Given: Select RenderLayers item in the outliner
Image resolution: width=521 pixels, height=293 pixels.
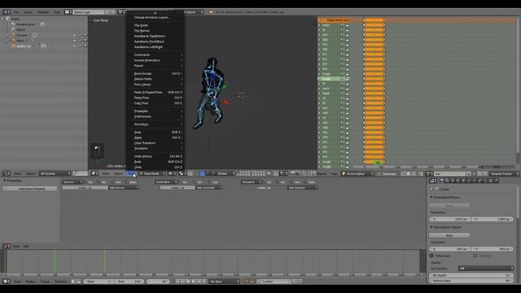Looking at the screenshot, I should (25, 24).
